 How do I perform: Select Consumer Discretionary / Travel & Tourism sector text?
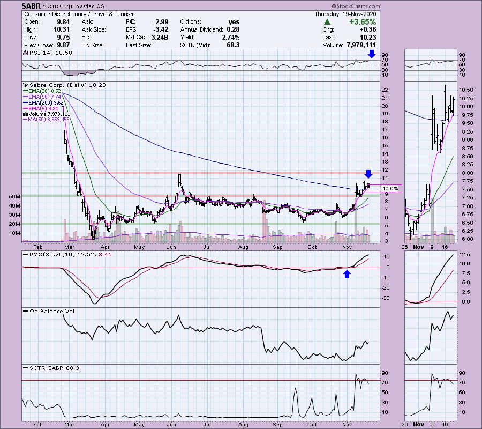click(79, 14)
